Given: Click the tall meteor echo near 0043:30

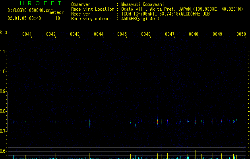Looking at the screenshot, I should click(x=89, y=123).
